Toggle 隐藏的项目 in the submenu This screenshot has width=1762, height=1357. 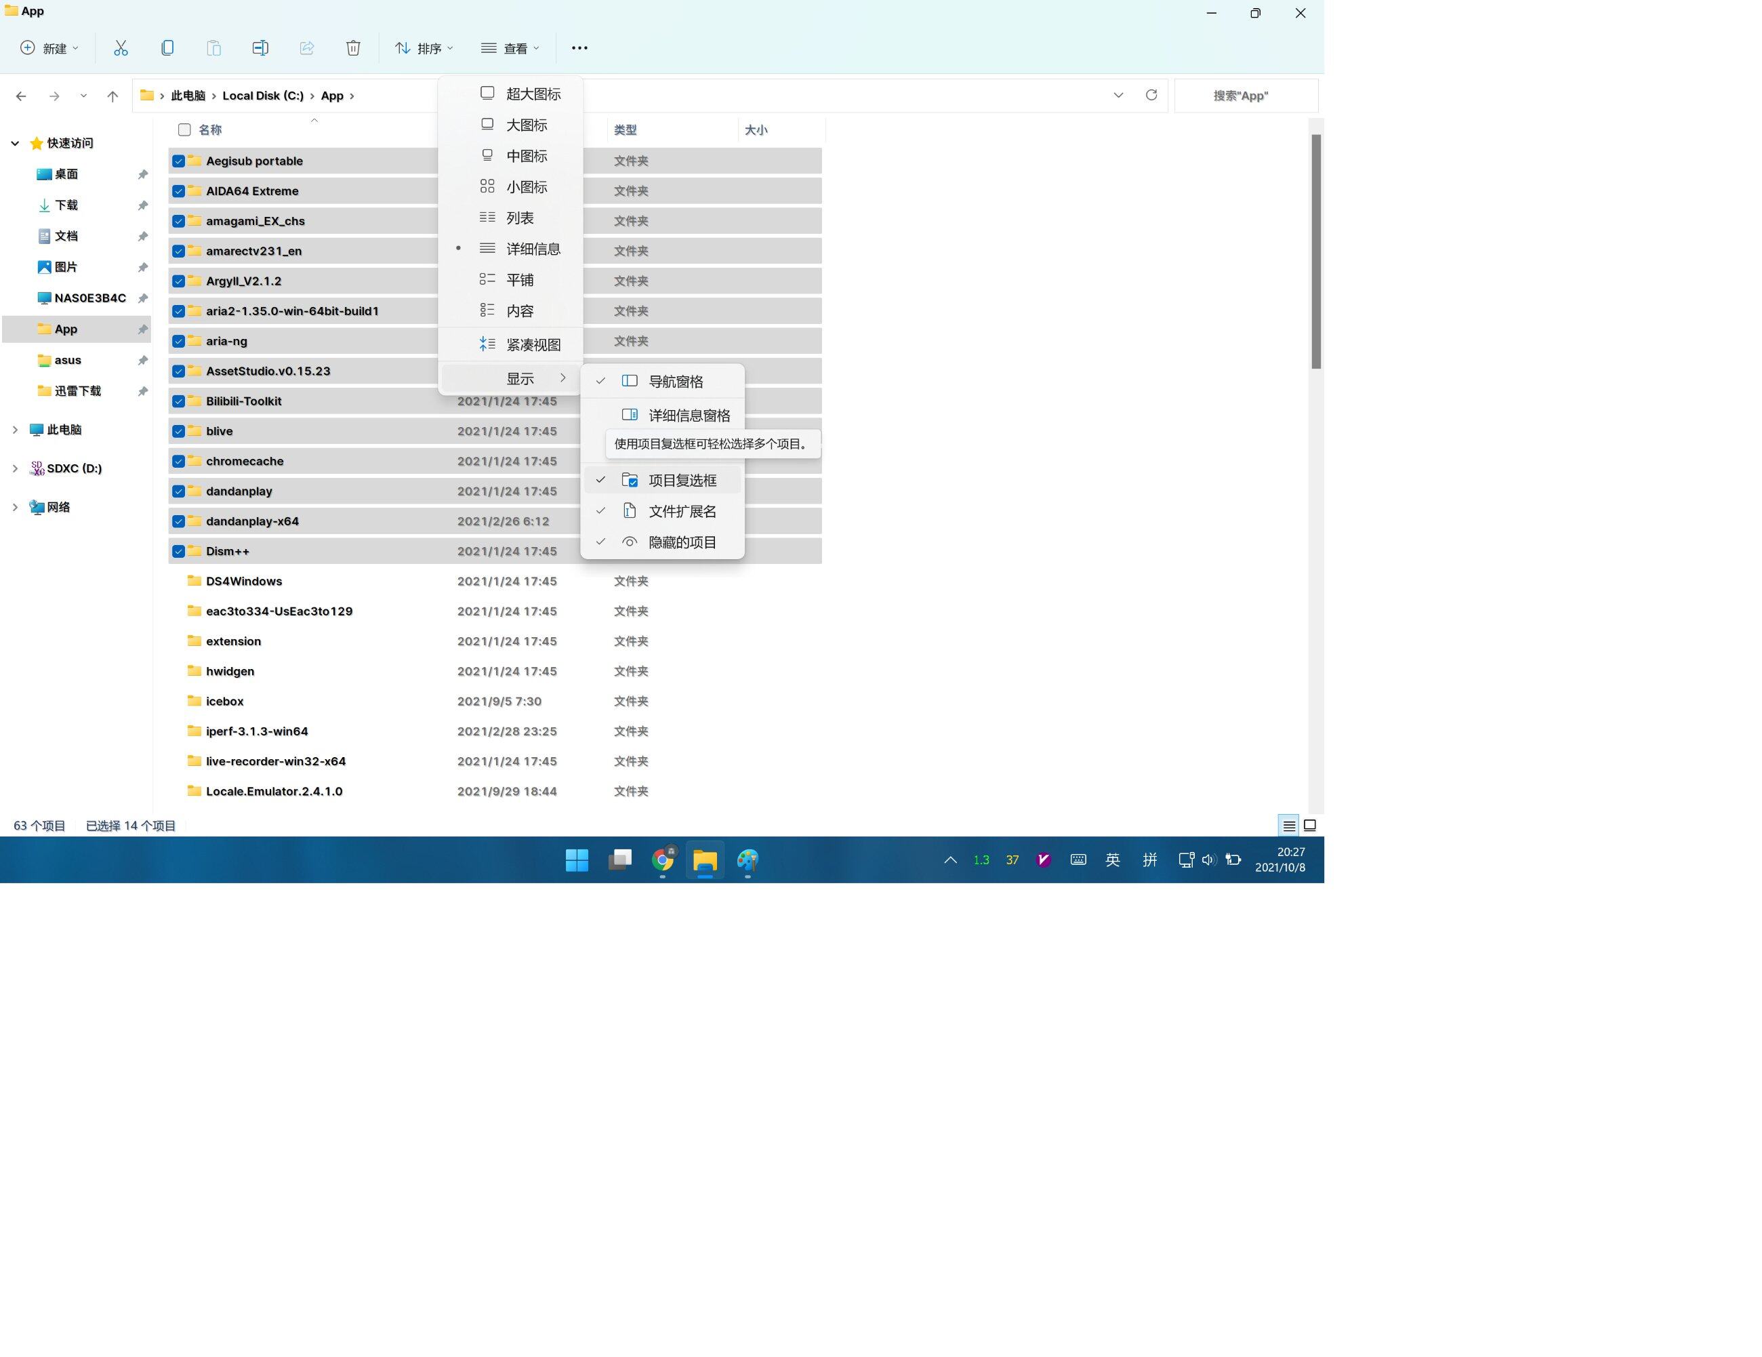(x=662, y=542)
